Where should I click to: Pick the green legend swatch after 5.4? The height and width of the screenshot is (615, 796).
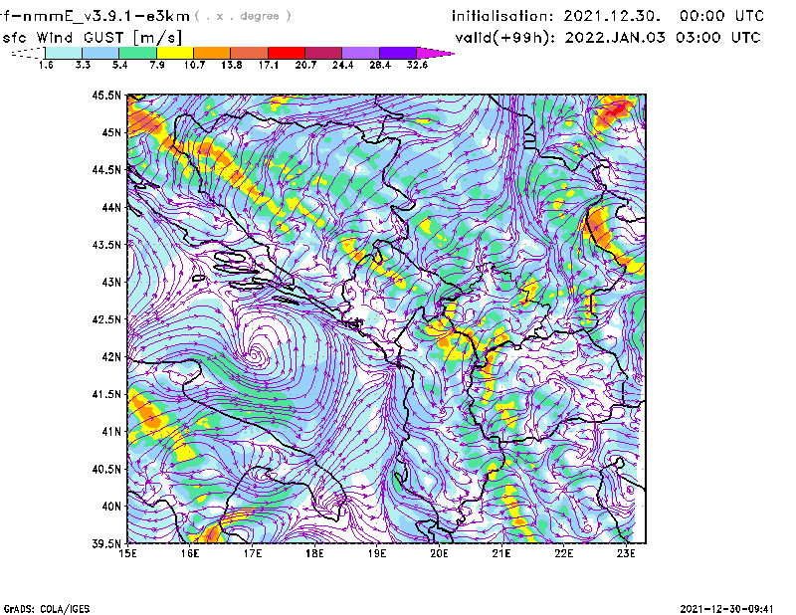click(138, 53)
